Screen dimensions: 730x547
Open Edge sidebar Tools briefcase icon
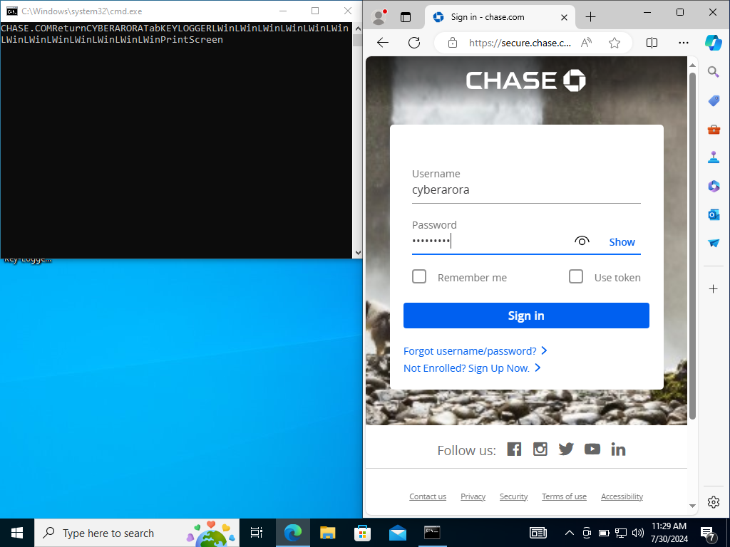713,129
